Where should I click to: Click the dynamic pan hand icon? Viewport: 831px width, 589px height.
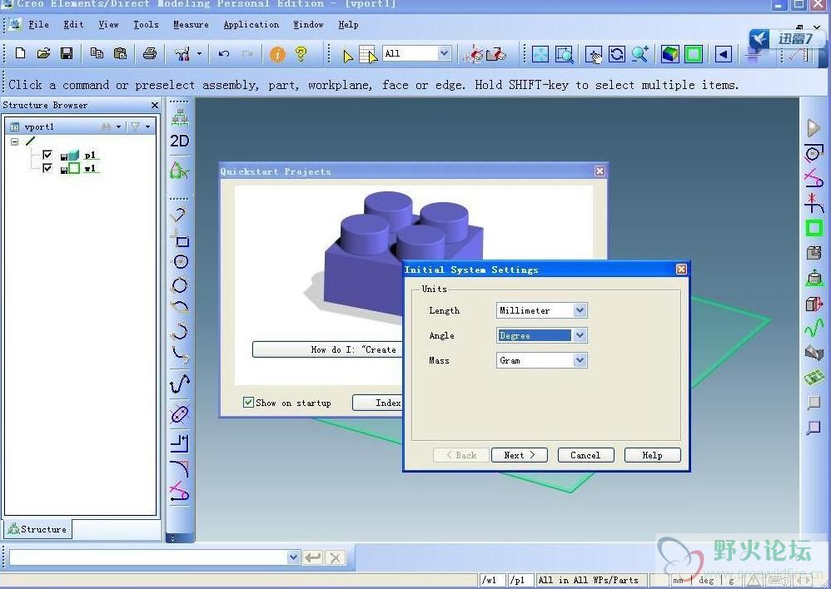593,54
